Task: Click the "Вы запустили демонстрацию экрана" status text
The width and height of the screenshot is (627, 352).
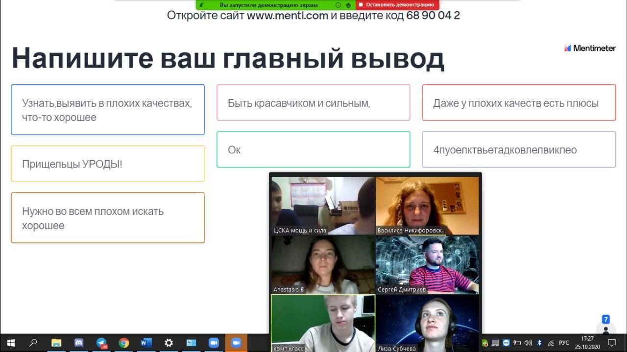Action: tap(269, 5)
